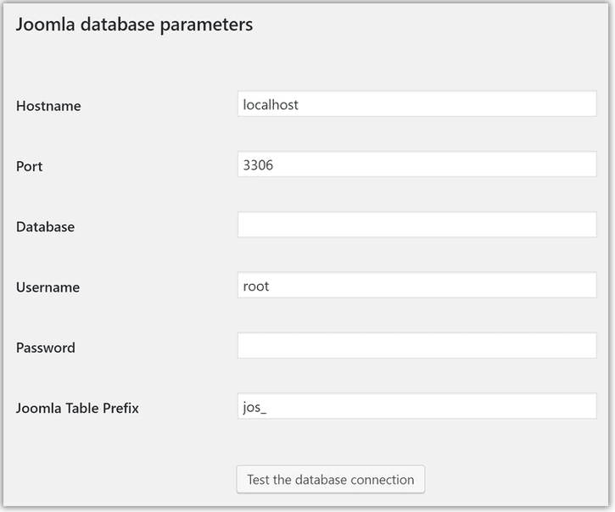Click the Password label text
615x512 pixels.
(46, 348)
